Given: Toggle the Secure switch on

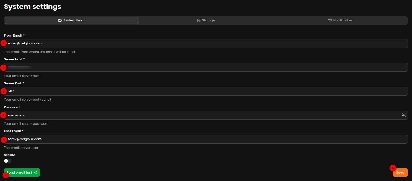Looking at the screenshot, I should tap(8, 161).
